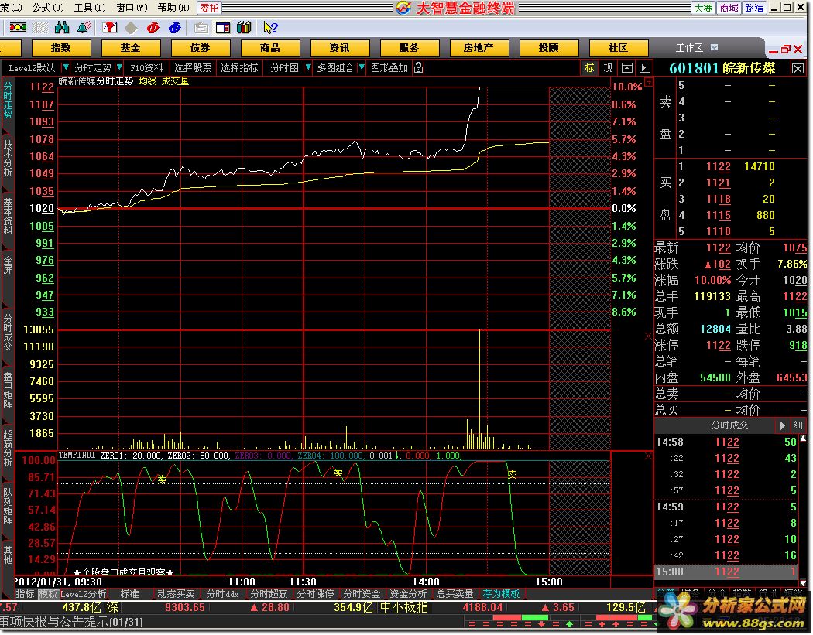813x635 pixels.
Task: Click scroll-up arrow of 分时成交 list
Action: 803,439
